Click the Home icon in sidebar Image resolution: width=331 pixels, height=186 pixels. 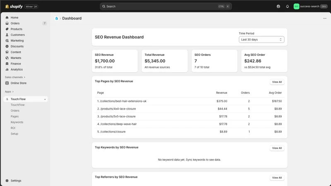tap(7, 17)
